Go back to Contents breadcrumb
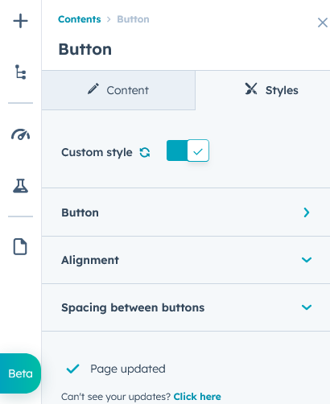The width and height of the screenshot is (330, 404). point(80,19)
